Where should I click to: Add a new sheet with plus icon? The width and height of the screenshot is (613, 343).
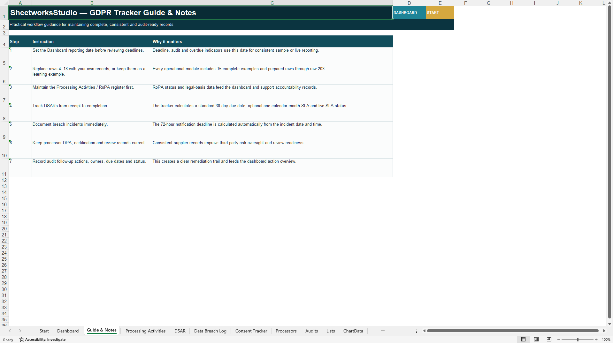pos(383,331)
